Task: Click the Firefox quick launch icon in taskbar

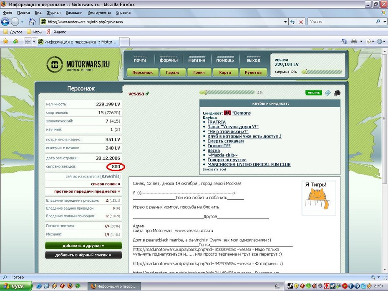Action: click(70, 286)
